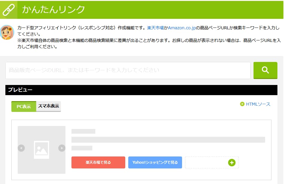
Task: Focus the product URL or keyword field
Action: (128, 70)
